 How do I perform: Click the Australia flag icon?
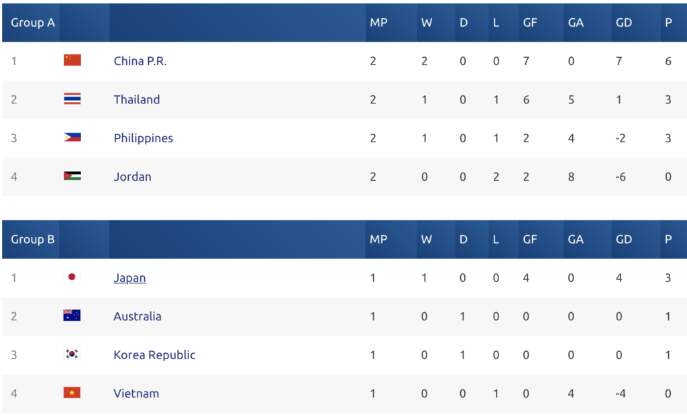click(x=72, y=315)
